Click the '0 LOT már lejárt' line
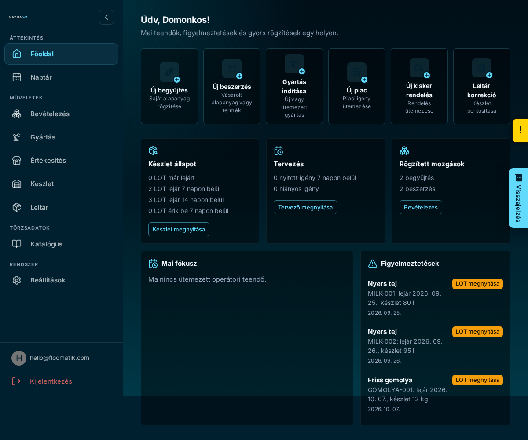 point(172,178)
